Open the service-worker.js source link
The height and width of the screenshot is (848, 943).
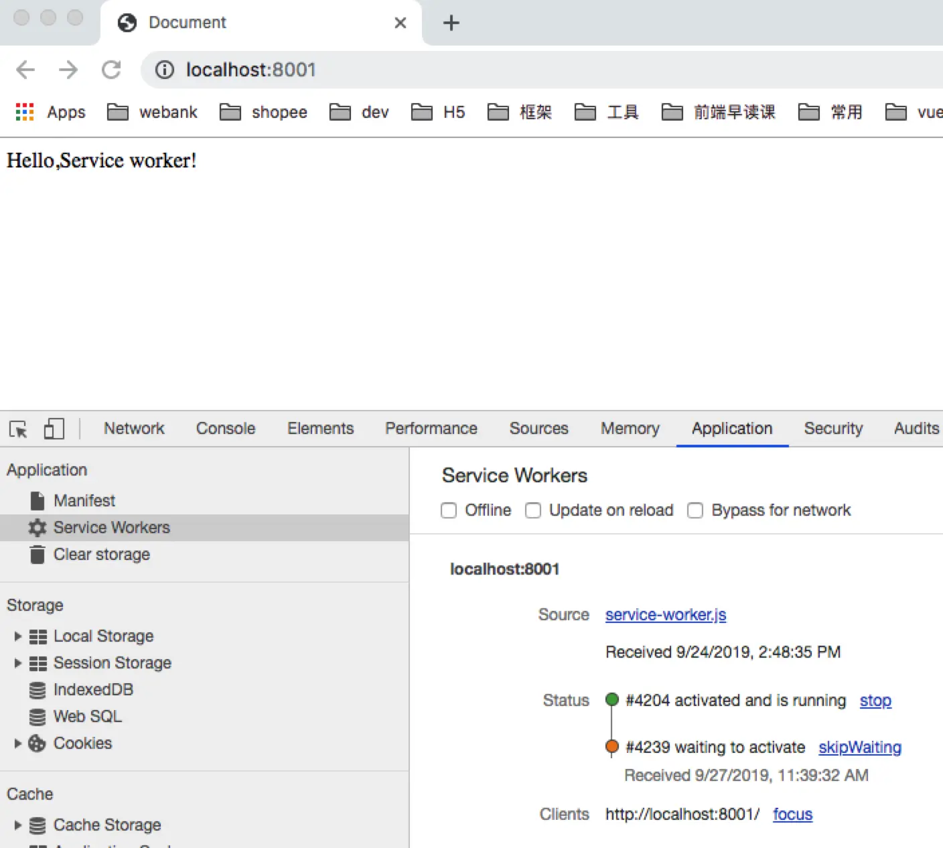click(666, 615)
